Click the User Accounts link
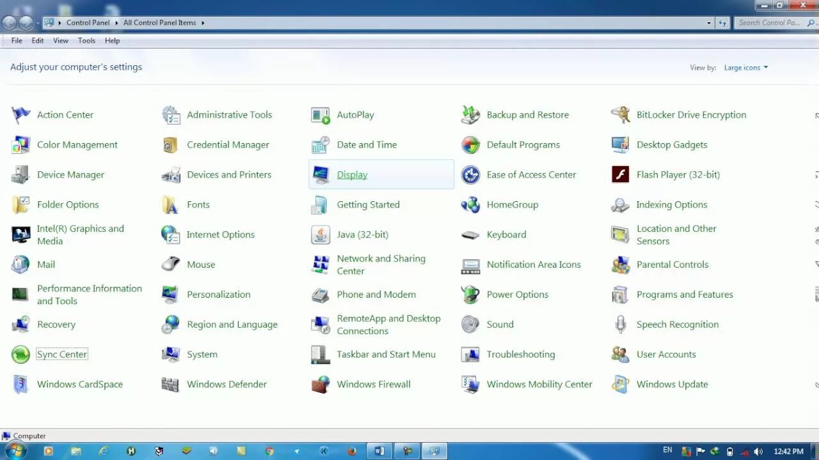The width and height of the screenshot is (819, 460). pos(666,355)
